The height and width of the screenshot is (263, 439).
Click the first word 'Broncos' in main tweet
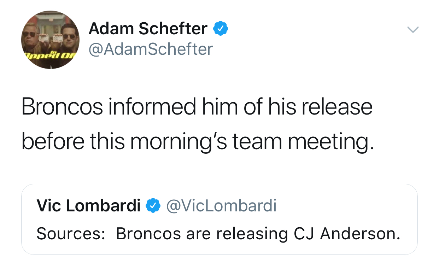click(x=62, y=107)
